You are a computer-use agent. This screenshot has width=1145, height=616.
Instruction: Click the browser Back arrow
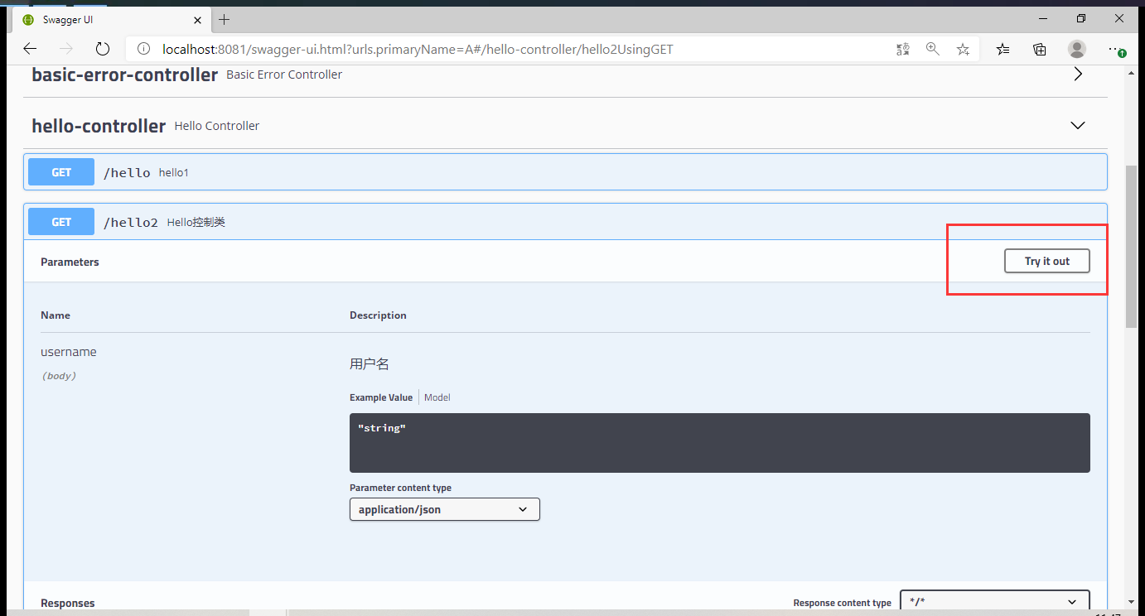tap(30, 49)
